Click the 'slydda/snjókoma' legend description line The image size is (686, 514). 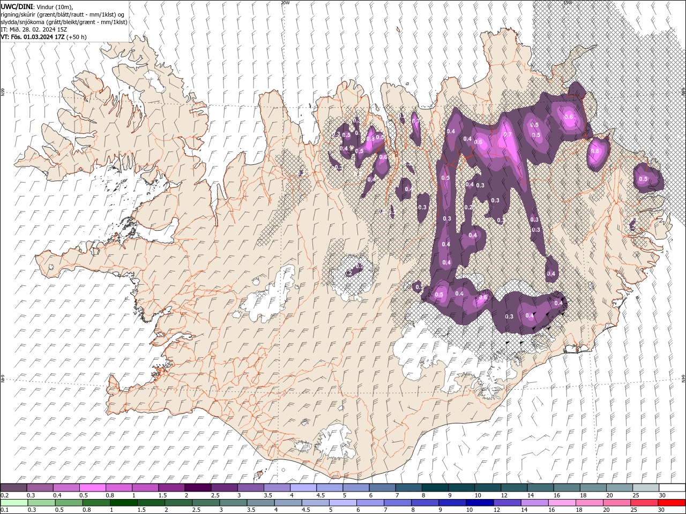(64, 22)
